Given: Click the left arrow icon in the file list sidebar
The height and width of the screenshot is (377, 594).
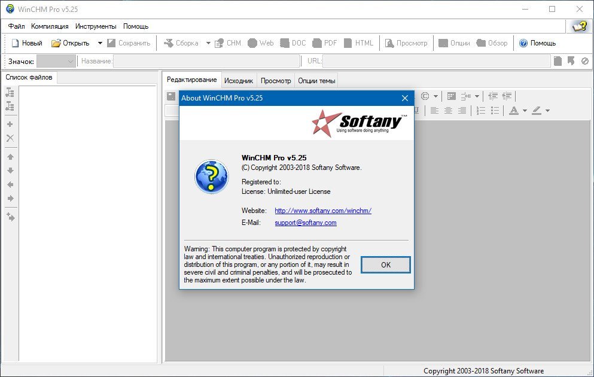Looking at the screenshot, I should [10, 184].
